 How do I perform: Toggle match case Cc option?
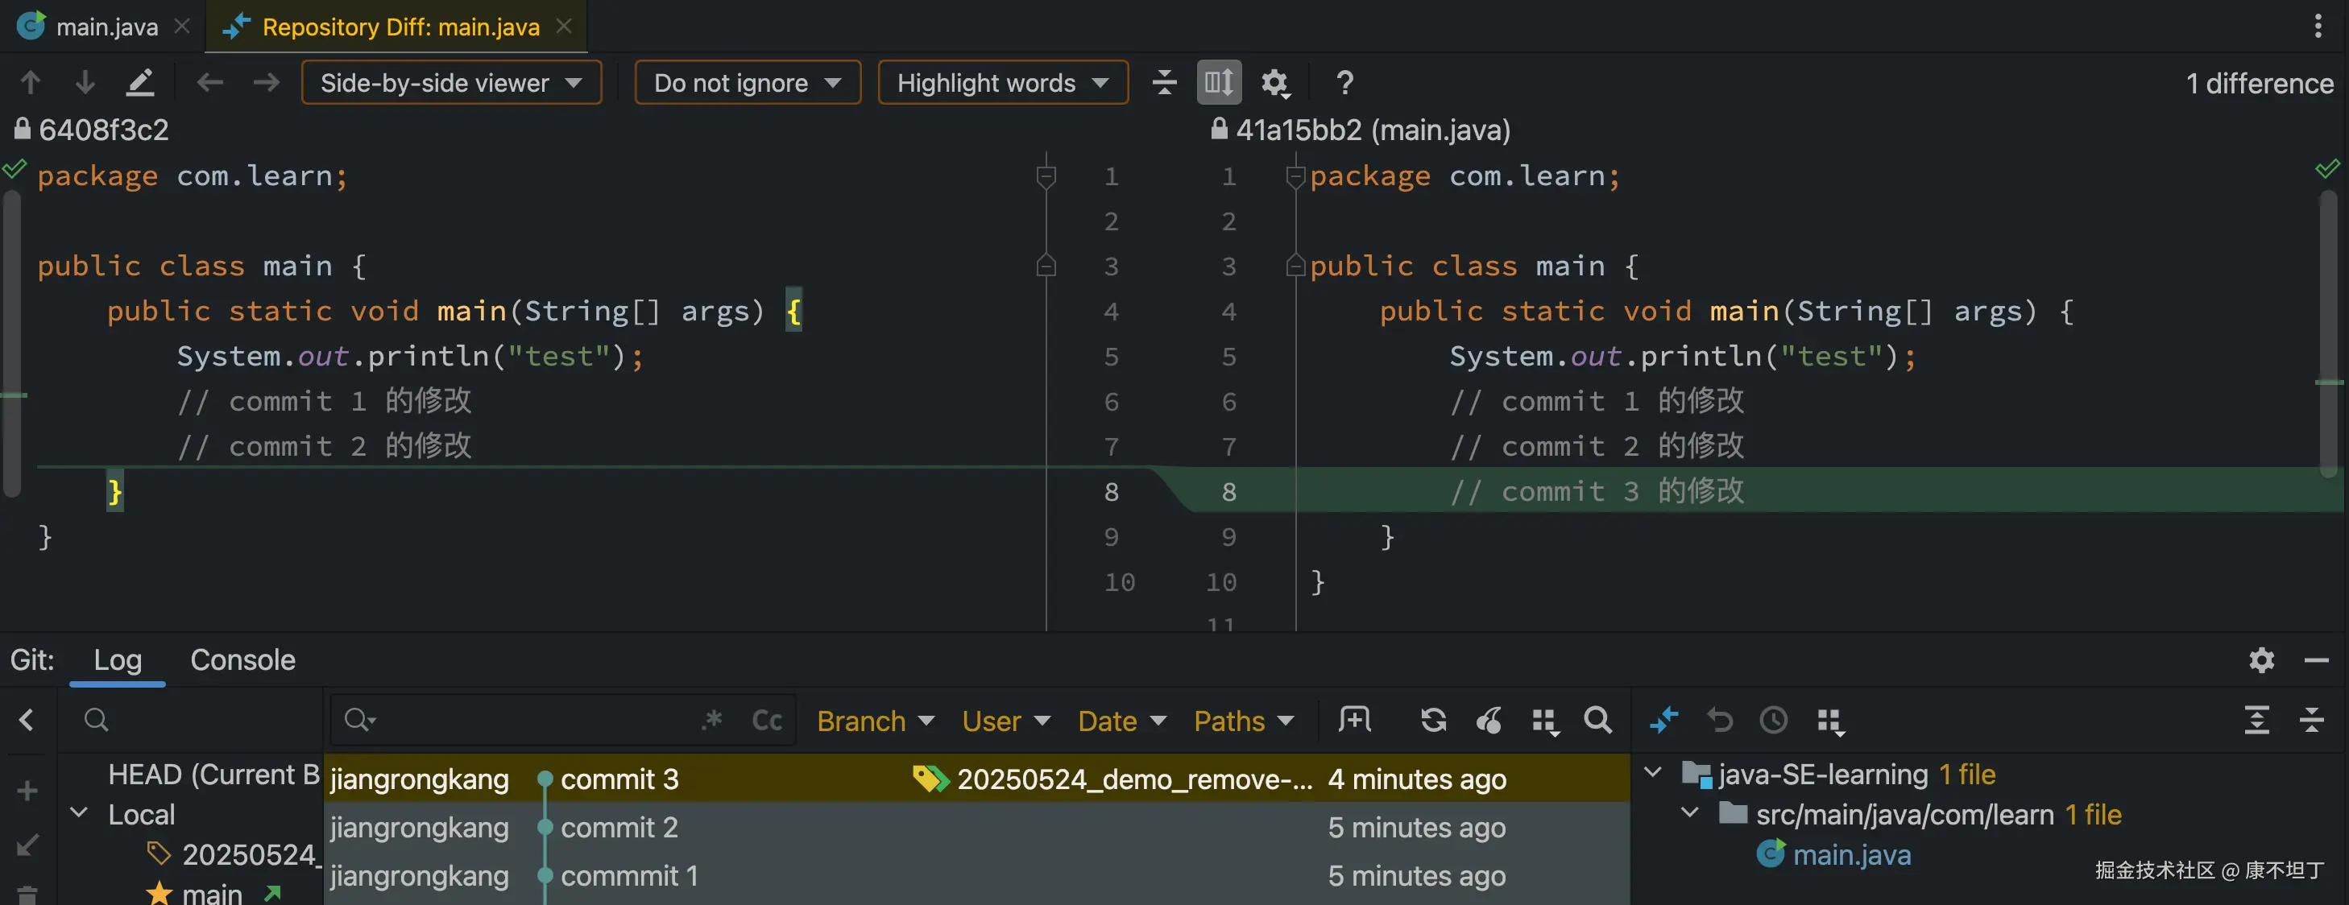(x=767, y=720)
